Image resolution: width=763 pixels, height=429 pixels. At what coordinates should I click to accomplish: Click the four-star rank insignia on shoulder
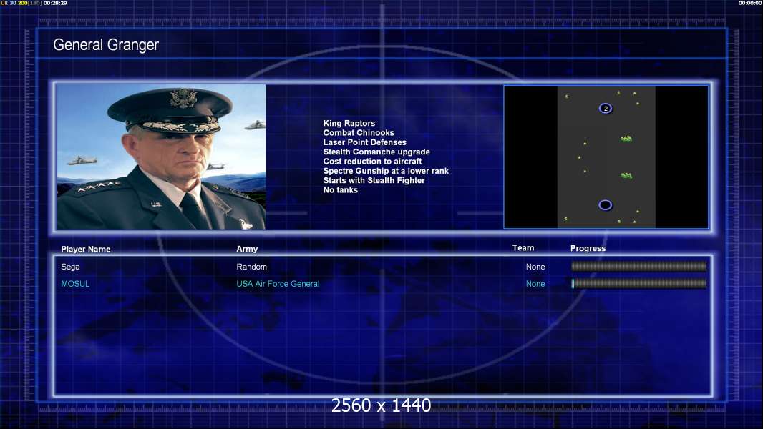[96, 187]
